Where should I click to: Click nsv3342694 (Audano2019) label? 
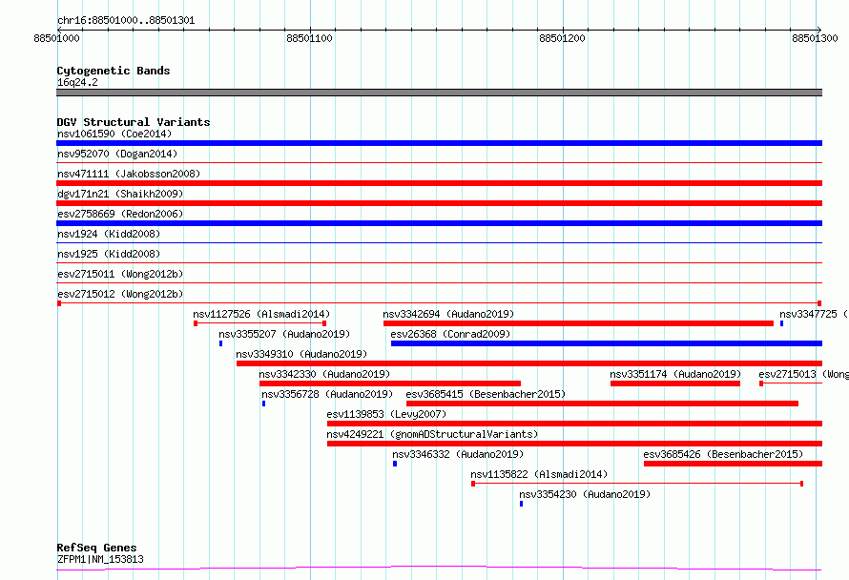(x=448, y=314)
